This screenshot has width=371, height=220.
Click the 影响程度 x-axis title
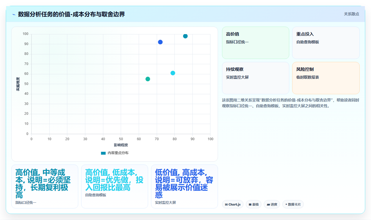point(121,145)
